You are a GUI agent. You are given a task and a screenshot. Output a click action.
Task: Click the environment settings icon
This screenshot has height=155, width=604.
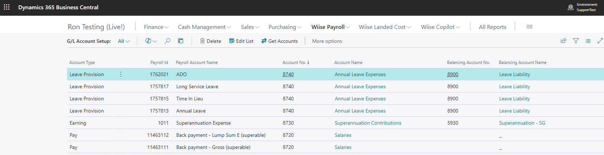(x=571, y=7)
